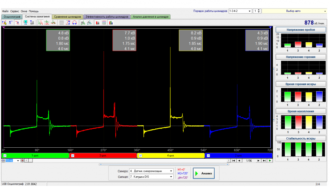Image resolution: width=330 pixels, height=187 pixels.
Task: Jump to last frame button
Action: tap(264, 161)
